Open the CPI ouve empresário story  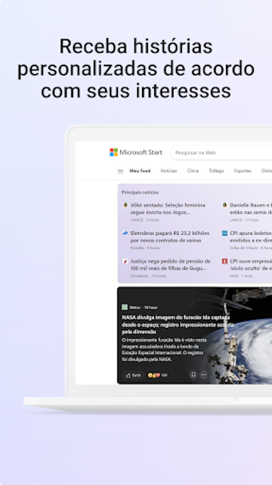251,265
